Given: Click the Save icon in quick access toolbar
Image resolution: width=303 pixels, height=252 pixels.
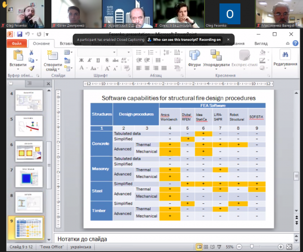Looking at the screenshot, I should pyautogui.click(x=19, y=34).
